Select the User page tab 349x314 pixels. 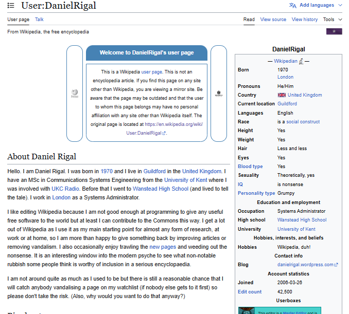(x=18, y=20)
